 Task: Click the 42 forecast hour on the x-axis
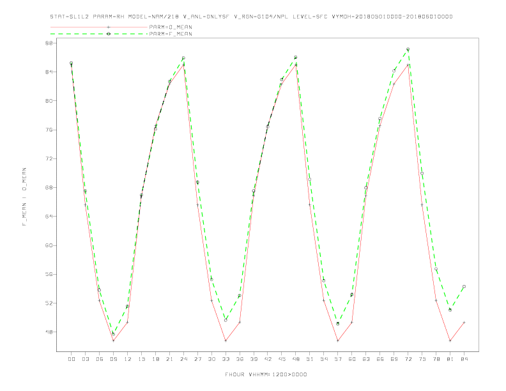pyautogui.click(x=268, y=359)
